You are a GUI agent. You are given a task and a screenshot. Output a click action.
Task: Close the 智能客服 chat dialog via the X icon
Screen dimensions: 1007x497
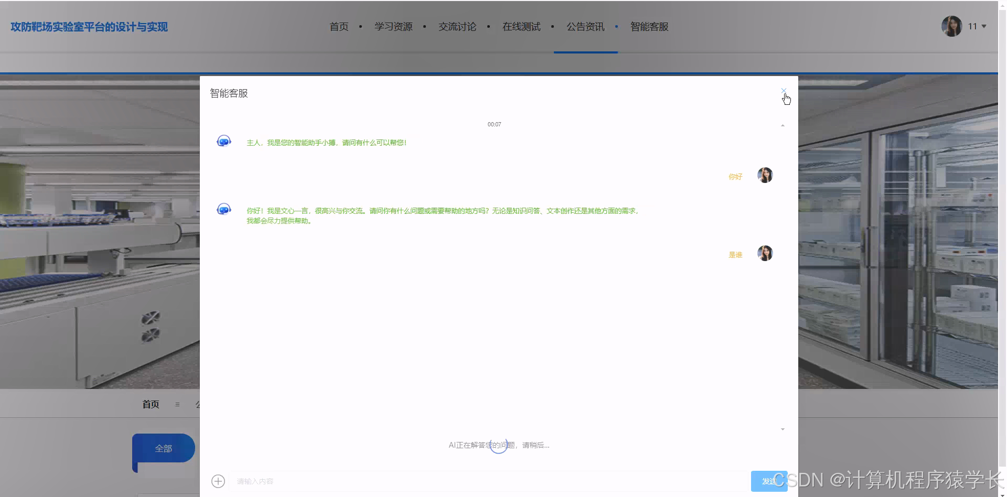(784, 91)
